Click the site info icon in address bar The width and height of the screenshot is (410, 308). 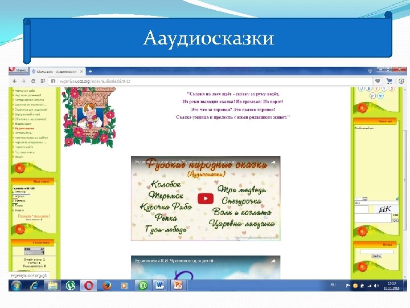[x=53, y=81]
